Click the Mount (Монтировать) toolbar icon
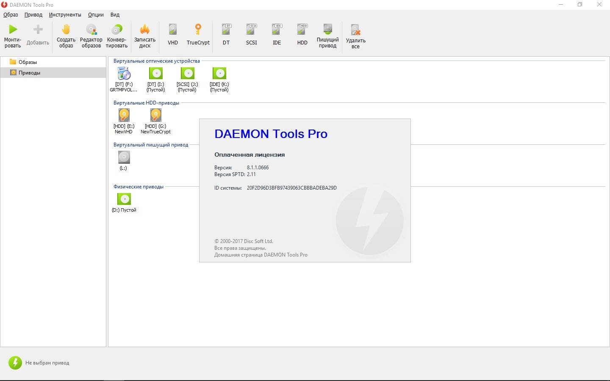The image size is (610, 381). 13,29
